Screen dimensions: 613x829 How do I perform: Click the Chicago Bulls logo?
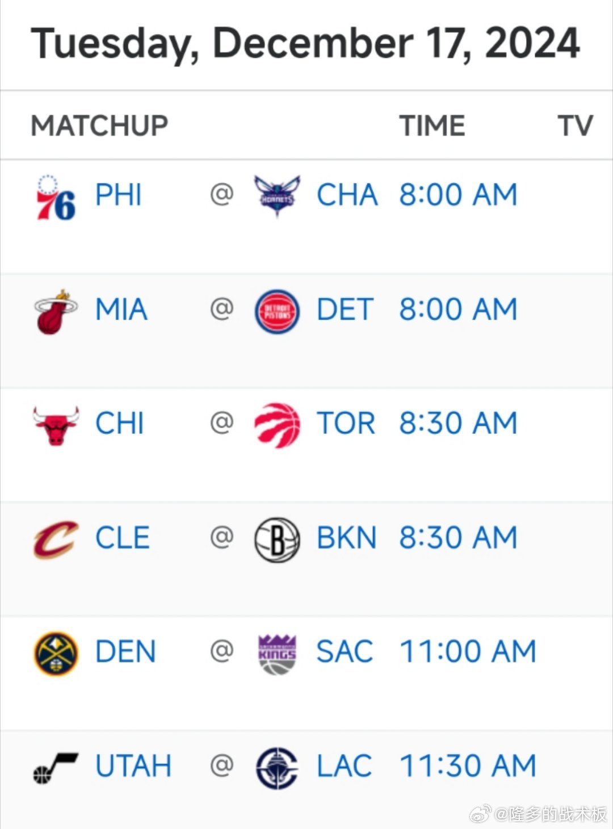tap(56, 425)
